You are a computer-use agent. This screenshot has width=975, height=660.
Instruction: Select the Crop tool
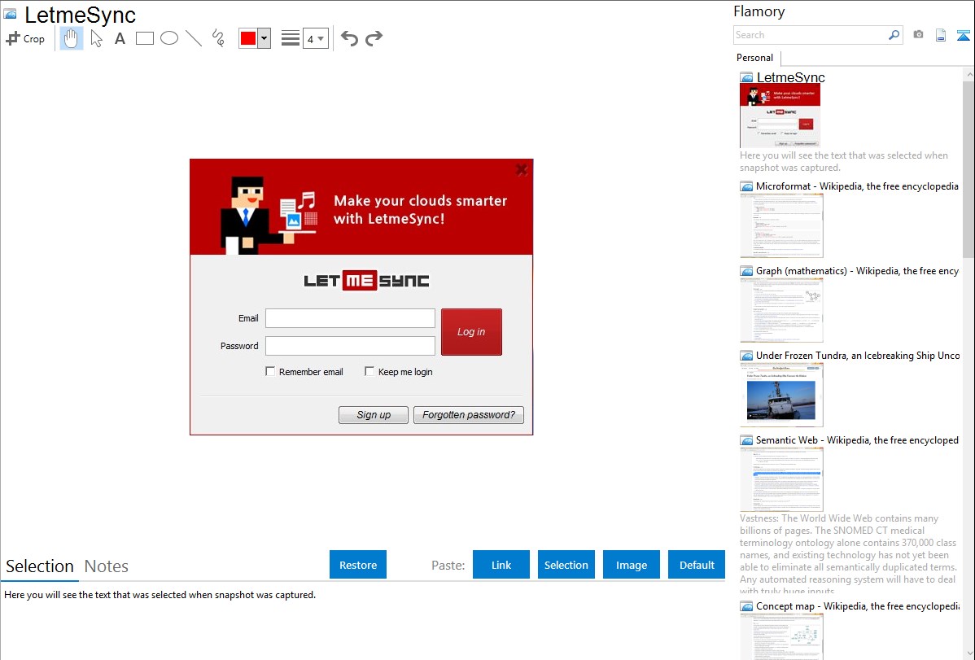25,38
